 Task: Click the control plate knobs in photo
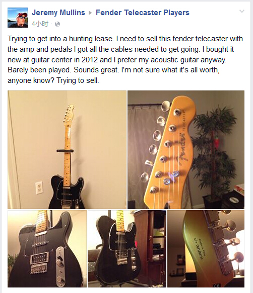click(60, 263)
